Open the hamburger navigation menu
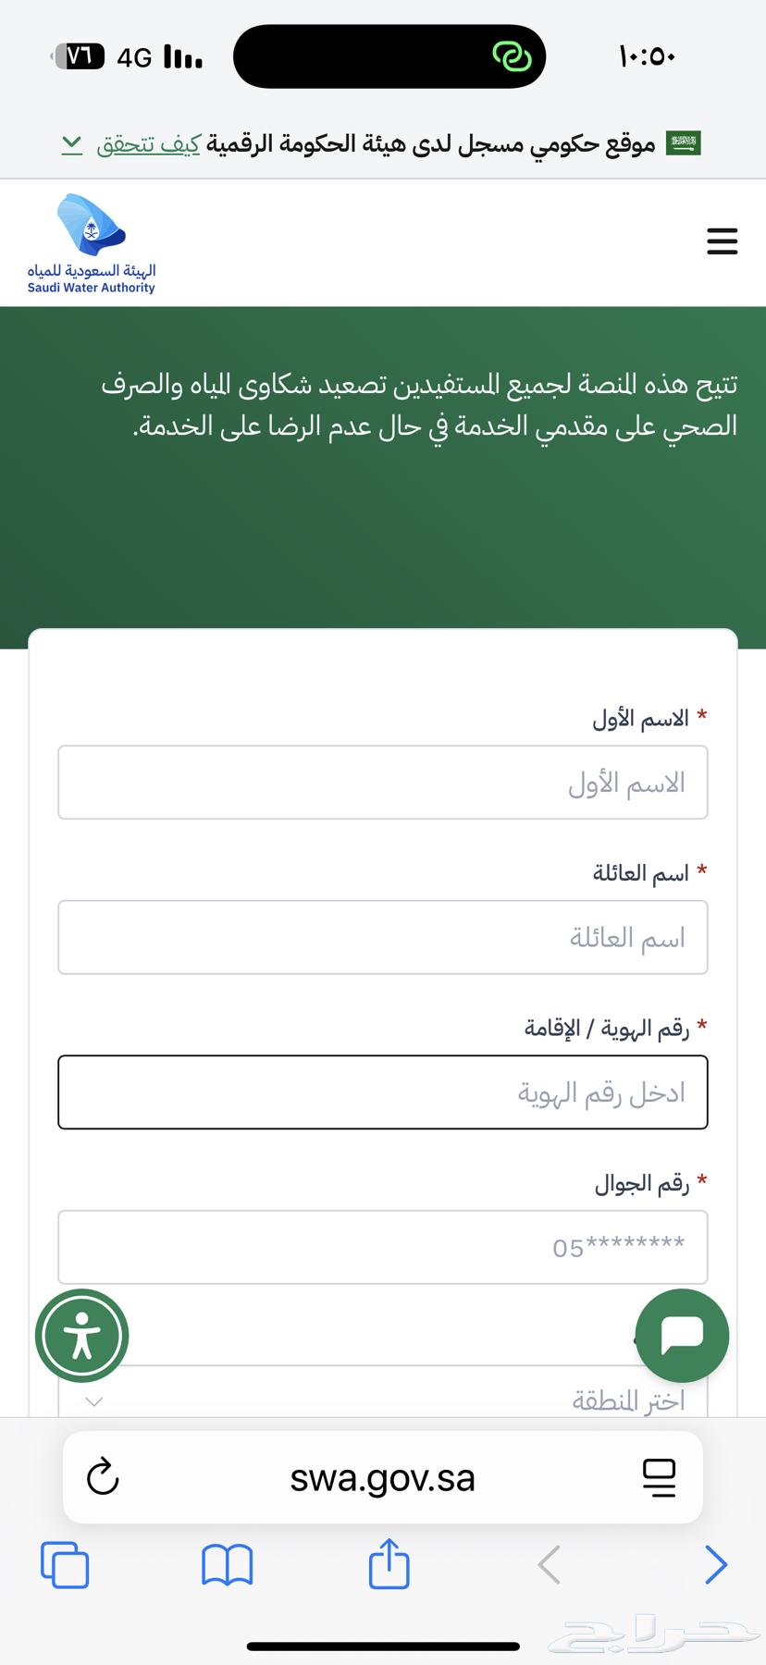 (722, 241)
